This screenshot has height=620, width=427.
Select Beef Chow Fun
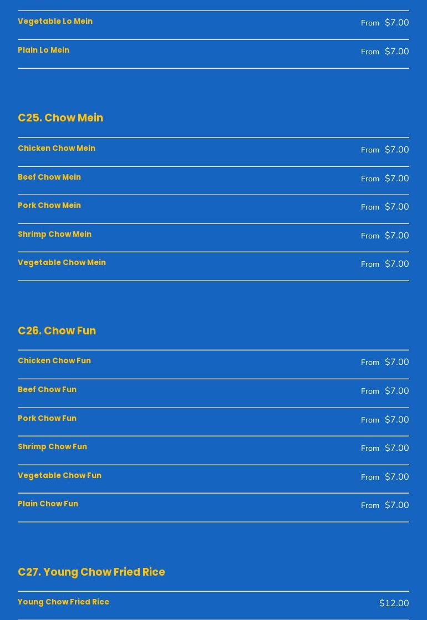click(47, 390)
